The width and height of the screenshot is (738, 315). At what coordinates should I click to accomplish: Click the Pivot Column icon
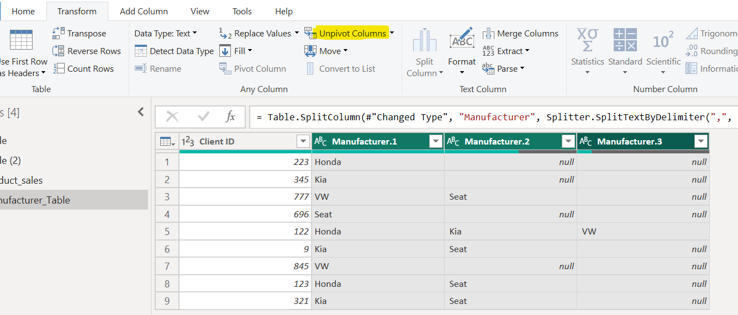(225, 68)
